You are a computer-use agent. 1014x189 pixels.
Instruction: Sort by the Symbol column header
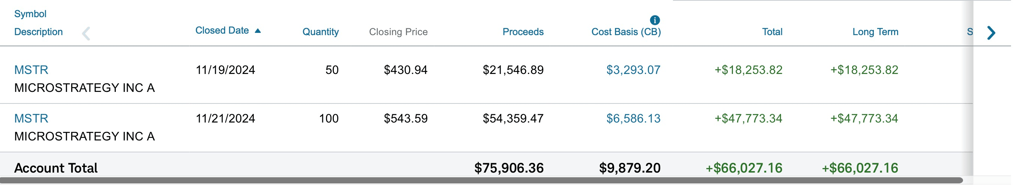[x=30, y=14]
